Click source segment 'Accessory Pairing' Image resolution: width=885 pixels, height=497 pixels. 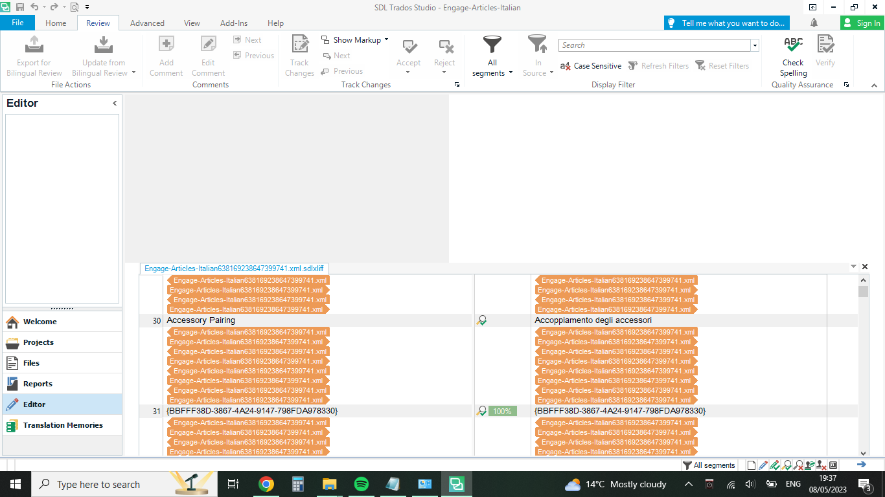point(201,320)
